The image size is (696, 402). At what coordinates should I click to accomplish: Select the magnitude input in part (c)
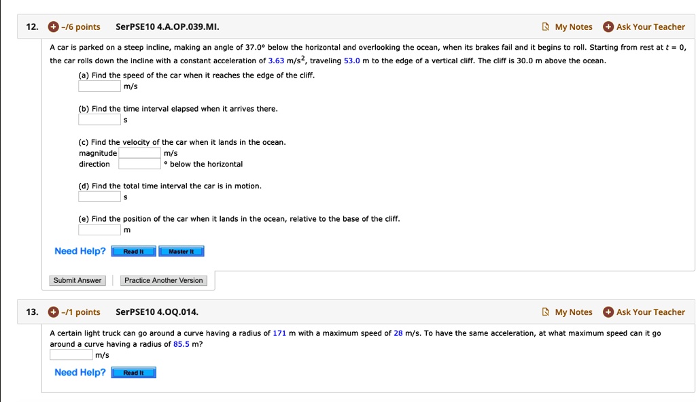pyautogui.click(x=139, y=152)
